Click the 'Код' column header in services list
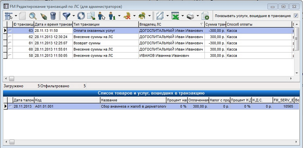303x148 pixels. coord(67,100)
